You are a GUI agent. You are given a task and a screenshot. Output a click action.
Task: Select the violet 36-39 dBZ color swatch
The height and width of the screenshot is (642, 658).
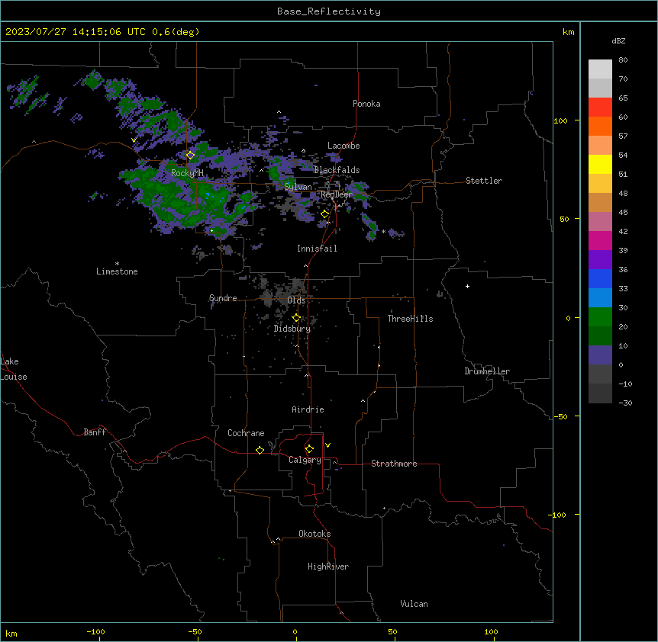coord(600,260)
